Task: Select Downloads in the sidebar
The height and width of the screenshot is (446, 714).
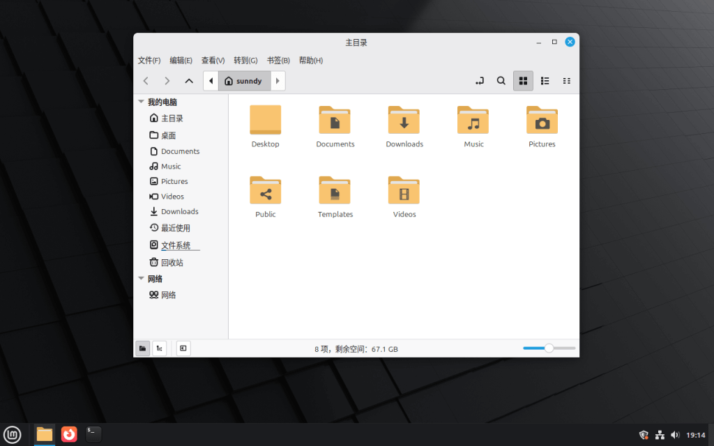Action: (174, 211)
